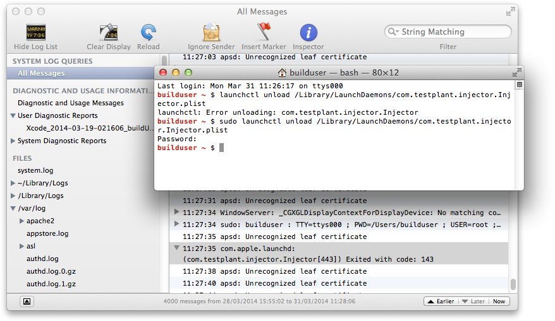Expand the apache2 folder
This screenshot has height=321, width=555.
tap(22, 221)
